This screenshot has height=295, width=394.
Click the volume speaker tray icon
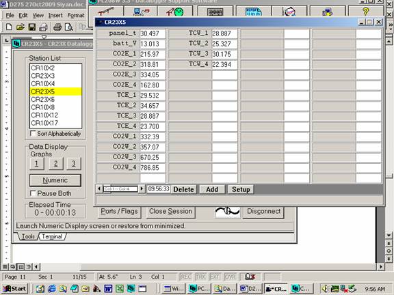pyautogui.click(x=325, y=289)
